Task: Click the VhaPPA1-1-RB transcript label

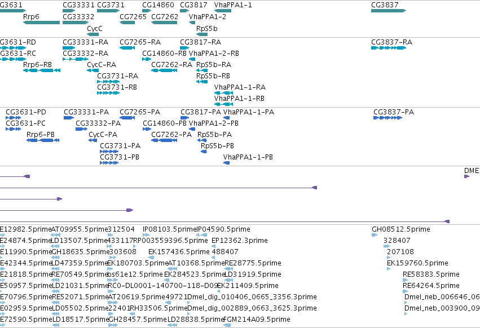Action: (239, 99)
